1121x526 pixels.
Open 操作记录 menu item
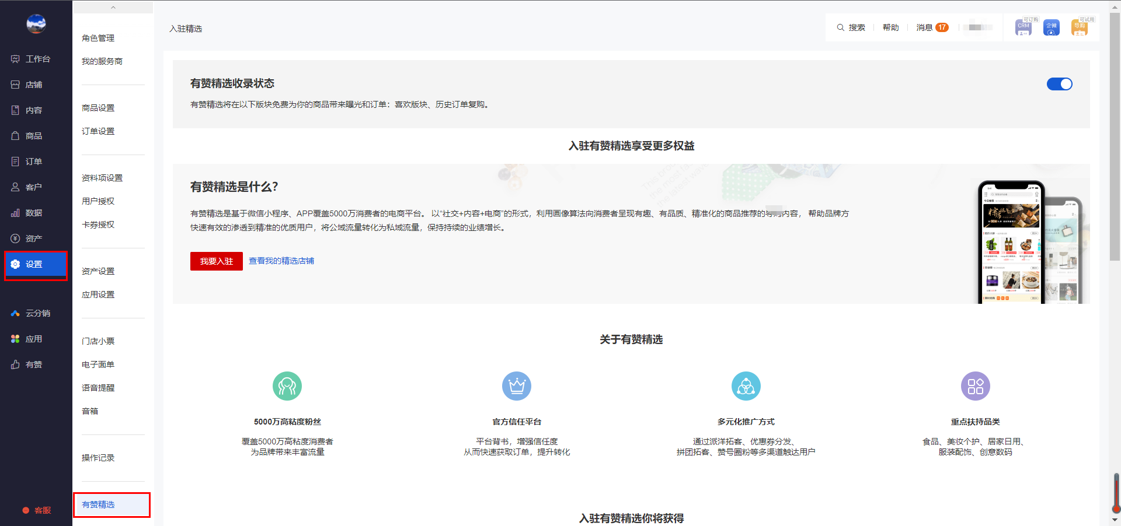(98, 458)
